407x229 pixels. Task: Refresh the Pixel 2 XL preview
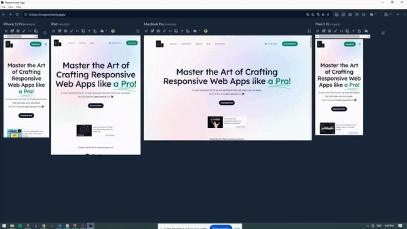[318, 31]
